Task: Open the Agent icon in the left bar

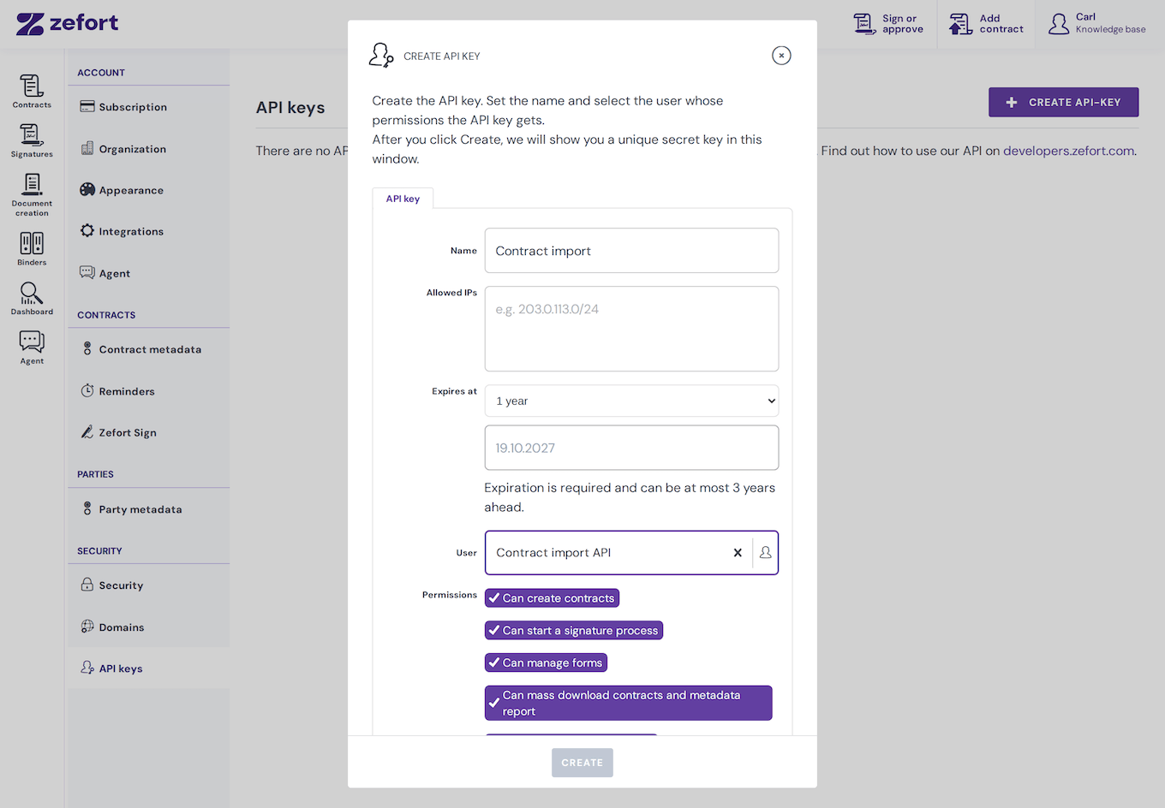Action: coord(32,348)
